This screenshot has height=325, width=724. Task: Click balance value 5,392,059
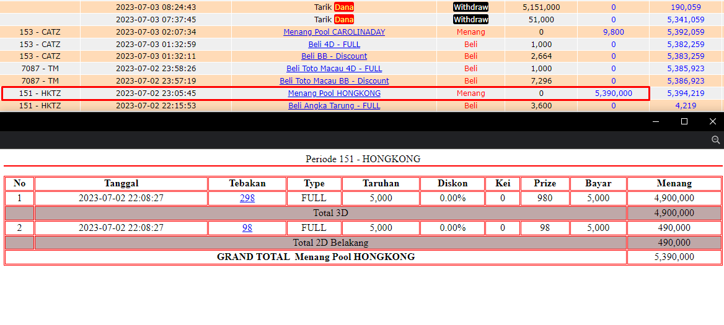click(x=686, y=32)
